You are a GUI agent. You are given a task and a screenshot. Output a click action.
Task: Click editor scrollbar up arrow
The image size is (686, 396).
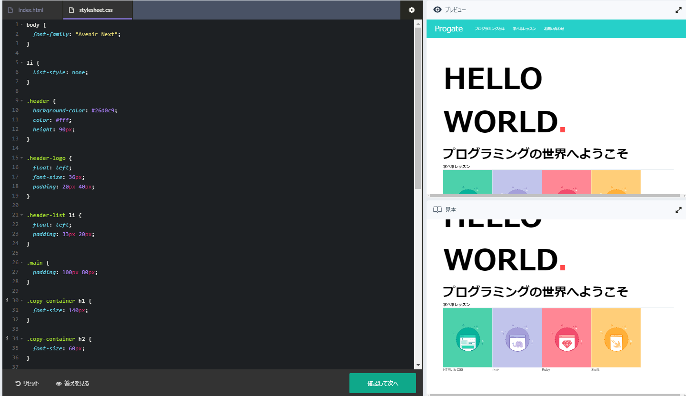(x=418, y=23)
